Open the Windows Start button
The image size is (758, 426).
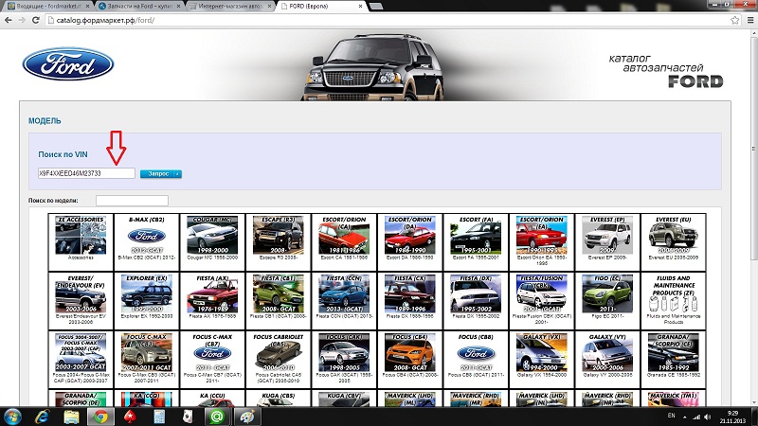pyautogui.click(x=12, y=417)
